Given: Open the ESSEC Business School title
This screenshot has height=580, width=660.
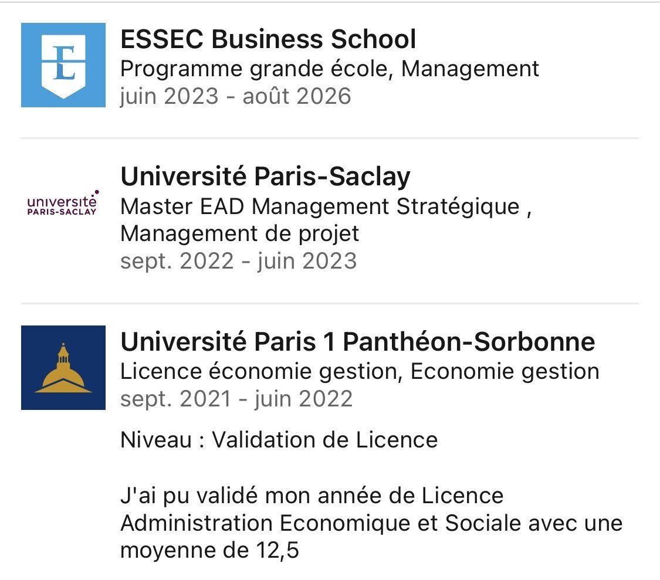Looking at the screenshot, I should point(268,39).
